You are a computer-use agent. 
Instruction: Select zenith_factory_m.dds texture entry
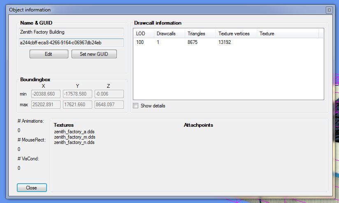75,137
